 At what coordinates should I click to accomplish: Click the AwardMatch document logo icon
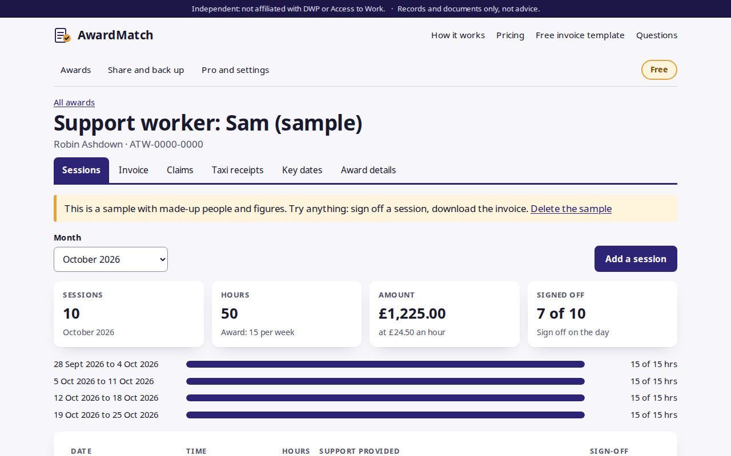tap(62, 35)
